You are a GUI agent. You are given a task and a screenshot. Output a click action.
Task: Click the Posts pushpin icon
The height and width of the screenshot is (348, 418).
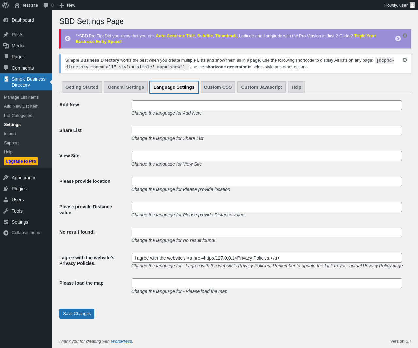(6, 35)
